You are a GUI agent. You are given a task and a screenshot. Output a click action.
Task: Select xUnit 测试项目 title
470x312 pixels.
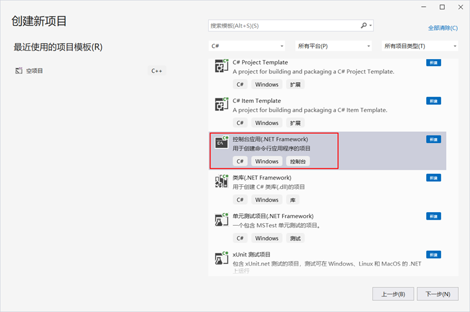[x=251, y=255]
